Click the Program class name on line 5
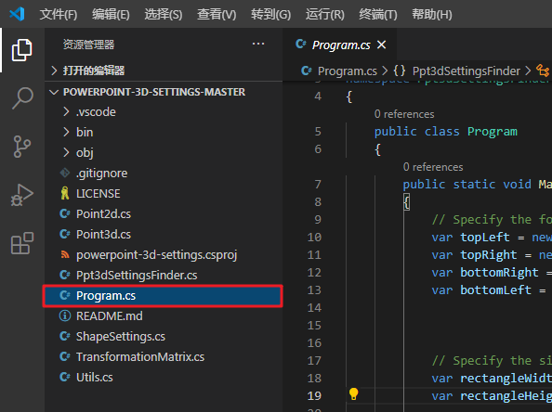Screen dimensions: 552x412 coord(493,132)
